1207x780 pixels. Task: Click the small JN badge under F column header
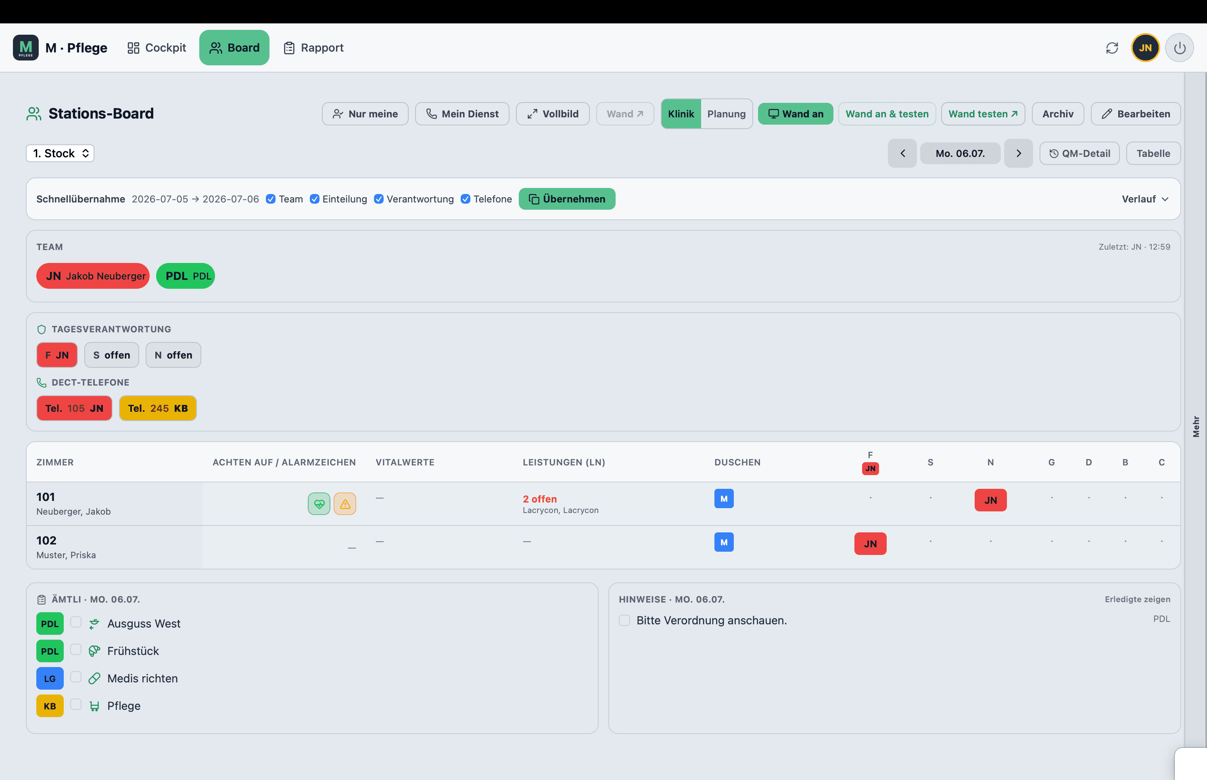click(870, 469)
